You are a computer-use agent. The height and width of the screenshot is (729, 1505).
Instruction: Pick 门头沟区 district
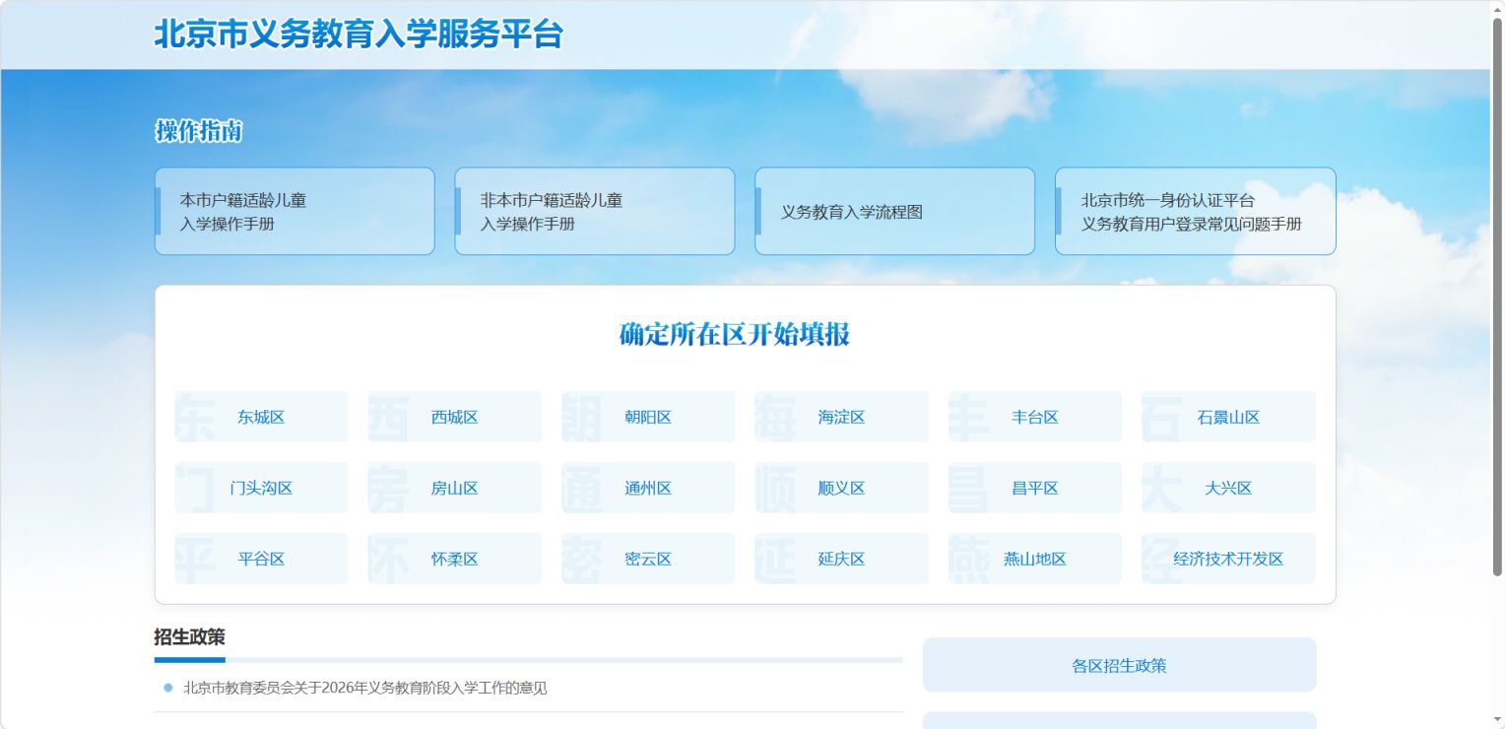pyautogui.click(x=261, y=488)
